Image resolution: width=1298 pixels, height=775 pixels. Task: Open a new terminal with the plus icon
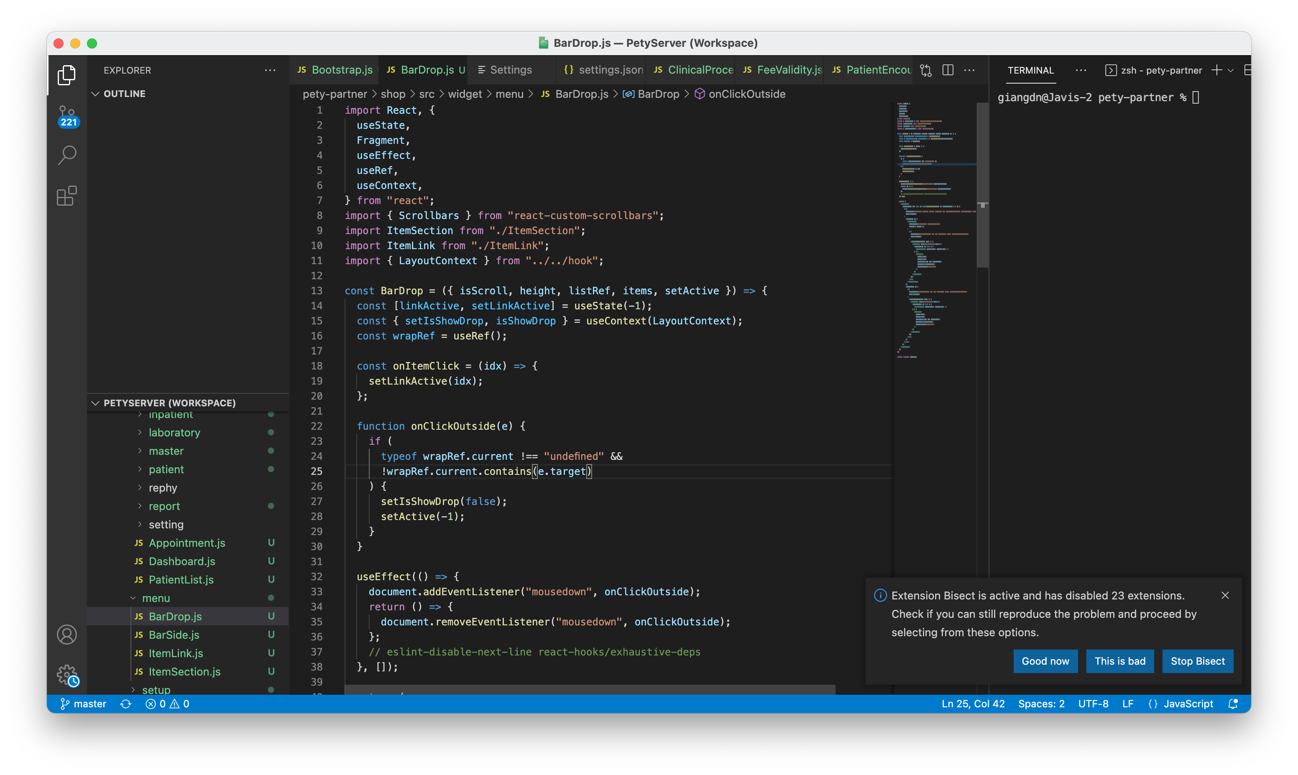(x=1217, y=69)
